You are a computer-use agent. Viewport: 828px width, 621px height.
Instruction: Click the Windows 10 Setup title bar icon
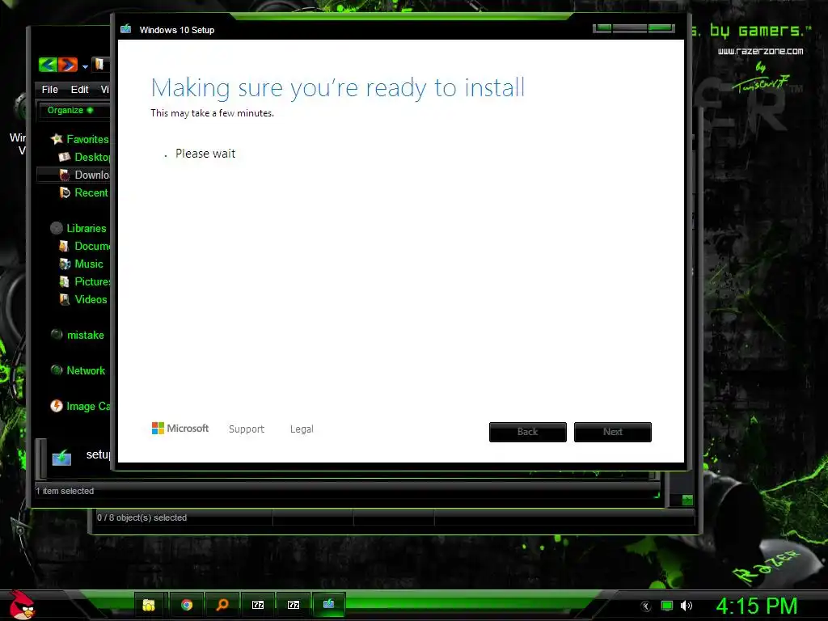point(125,29)
